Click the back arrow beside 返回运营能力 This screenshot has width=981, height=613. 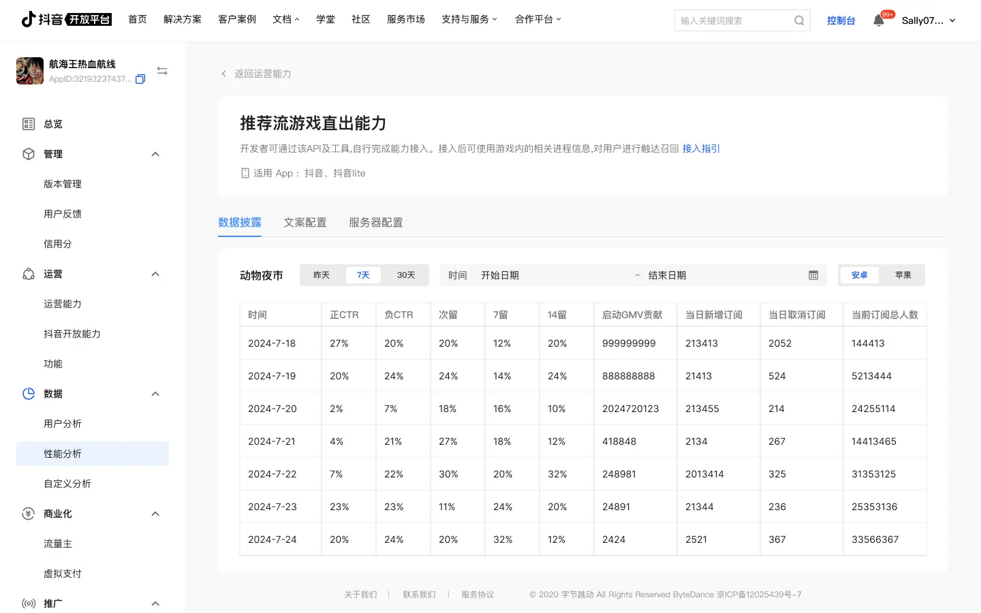[223, 74]
